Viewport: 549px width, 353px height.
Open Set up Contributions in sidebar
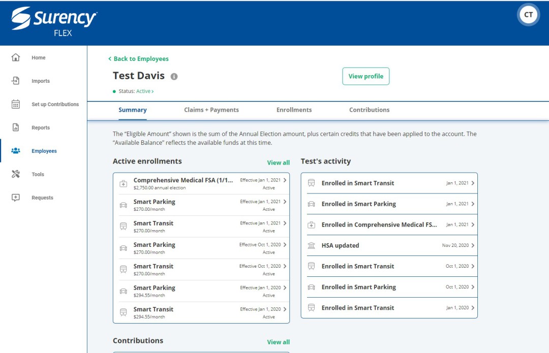pyautogui.click(x=55, y=104)
